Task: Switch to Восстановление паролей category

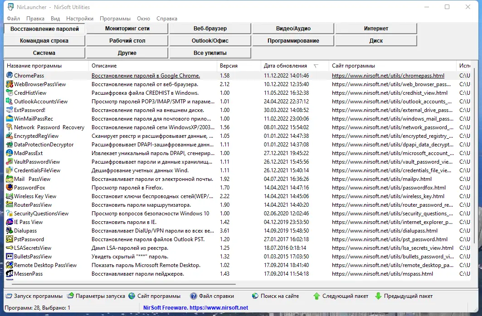Action: coord(44,29)
